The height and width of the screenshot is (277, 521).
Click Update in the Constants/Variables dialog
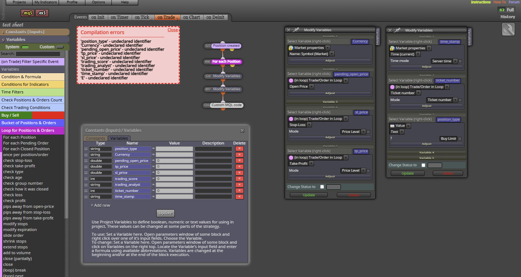click(x=166, y=213)
